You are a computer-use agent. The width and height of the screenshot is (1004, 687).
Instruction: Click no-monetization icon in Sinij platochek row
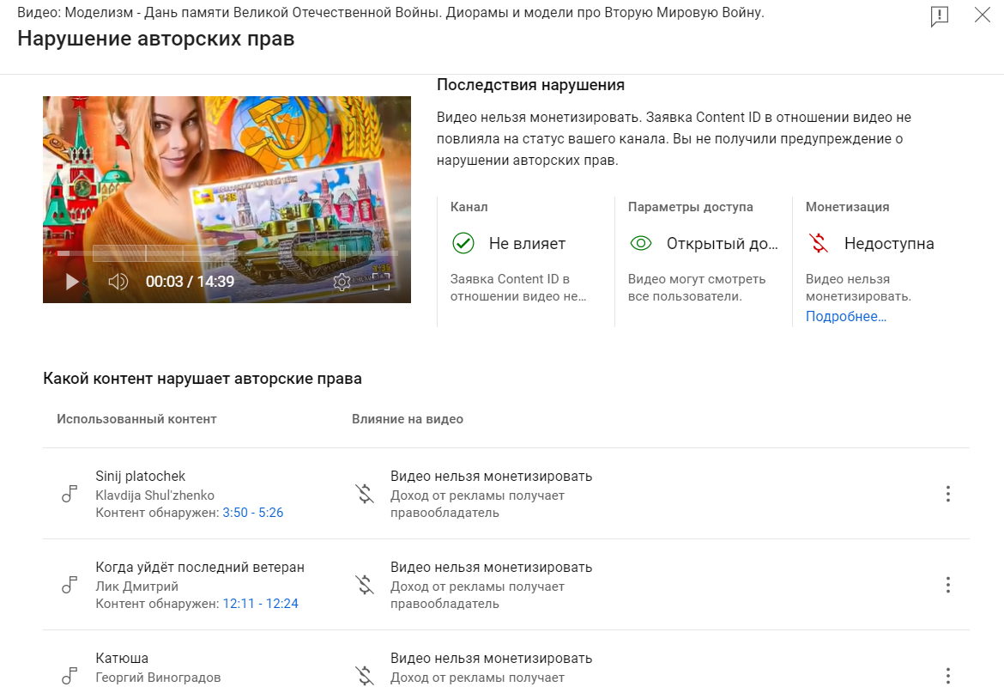tap(365, 494)
